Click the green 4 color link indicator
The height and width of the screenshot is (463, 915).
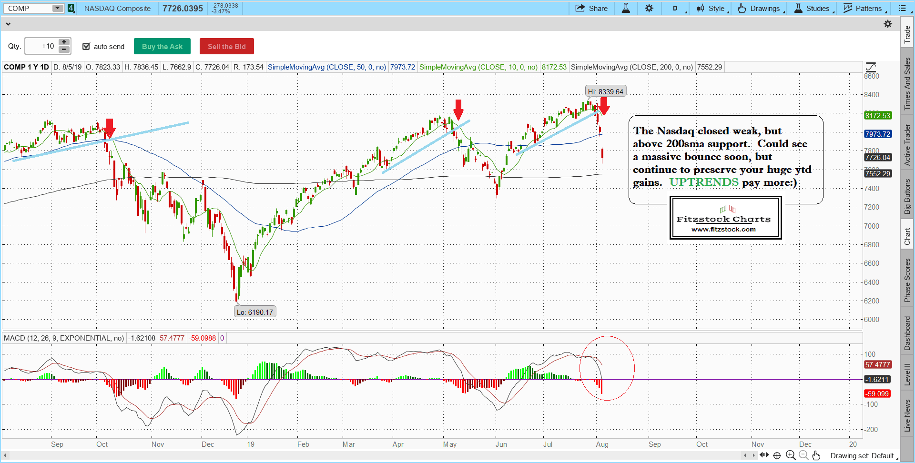click(71, 8)
